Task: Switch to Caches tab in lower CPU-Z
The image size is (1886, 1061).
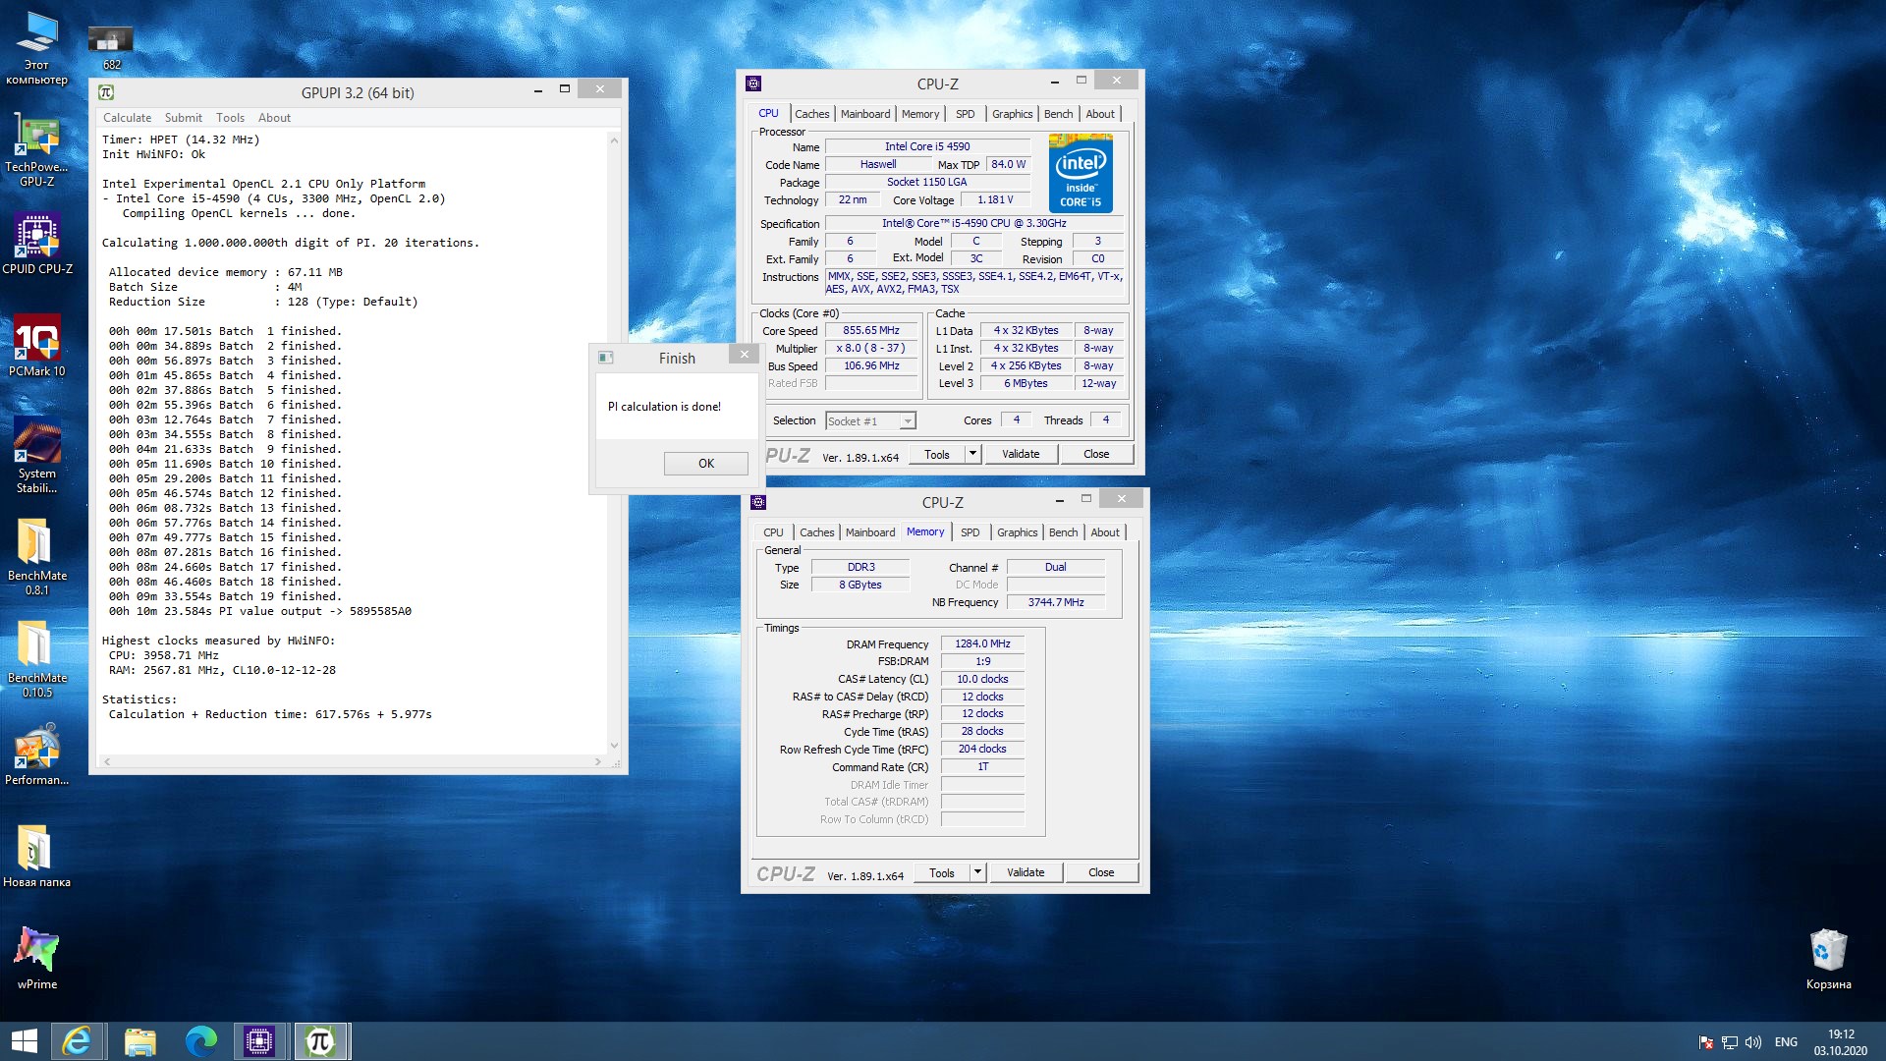Action: coord(817,532)
